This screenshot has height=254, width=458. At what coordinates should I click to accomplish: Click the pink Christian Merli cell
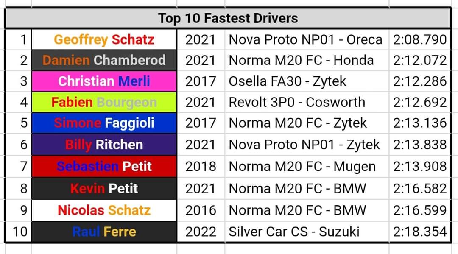pos(104,81)
